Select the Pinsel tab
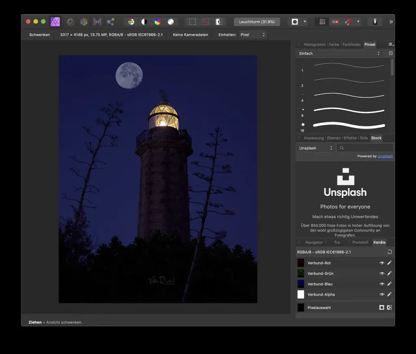416x354 pixels. click(x=370, y=45)
